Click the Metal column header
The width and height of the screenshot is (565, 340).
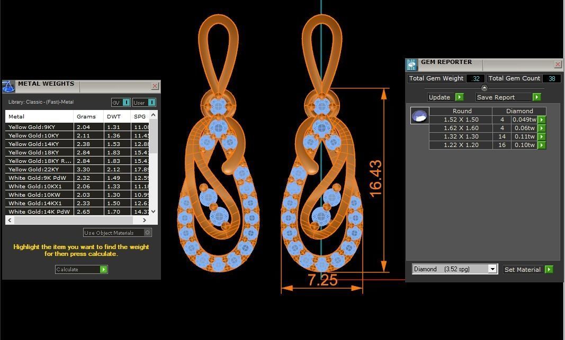pos(39,116)
